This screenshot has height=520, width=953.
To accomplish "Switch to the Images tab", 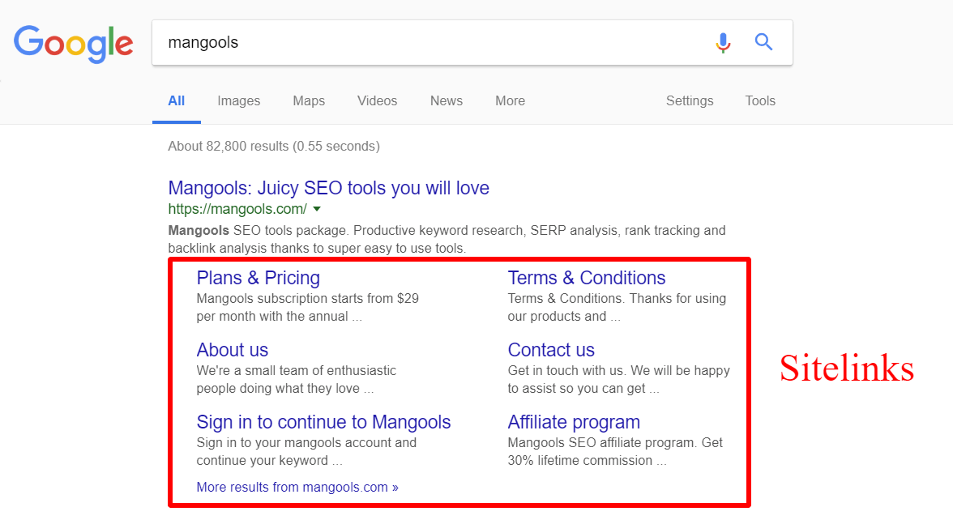I will click(x=239, y=100).
